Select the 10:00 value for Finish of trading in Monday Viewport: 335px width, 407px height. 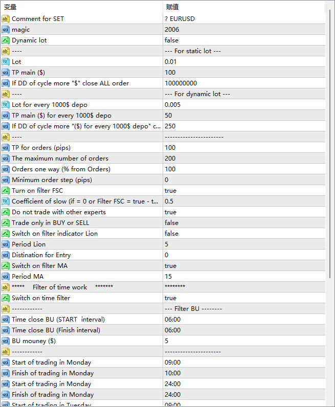pyautogui.click(x=244, y=373)
